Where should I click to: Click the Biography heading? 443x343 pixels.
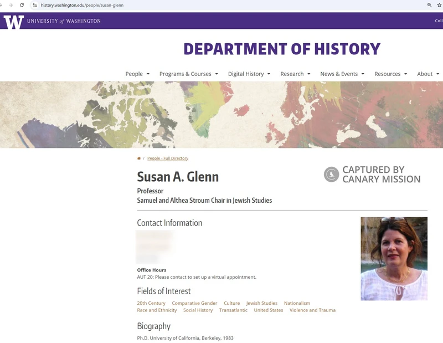tap(154, 326)
